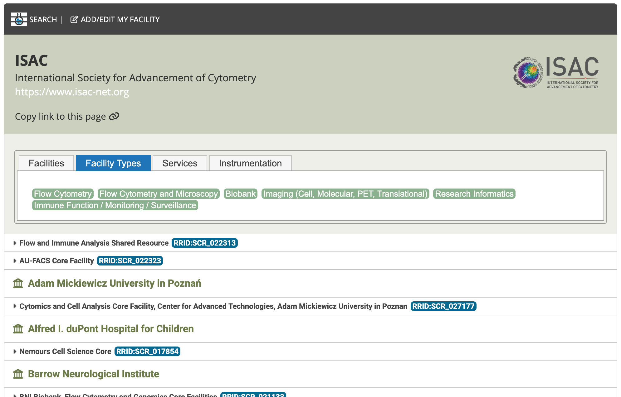Image resolution: width=621 pixels, height=397 pixels.
Task: Click the Add/Edit pencil icon
Action: click(74, 19)
